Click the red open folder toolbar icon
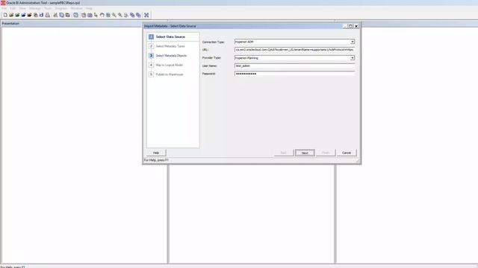Image resolution: width=478 pixels, height=268 pixels. [x=30, y=15]
